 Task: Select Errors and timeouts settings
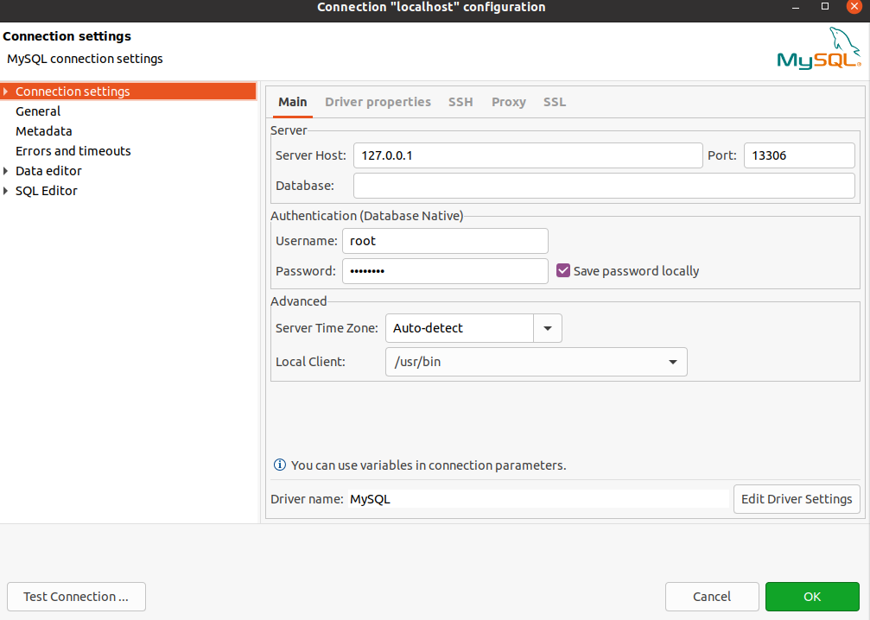(73, 150)
